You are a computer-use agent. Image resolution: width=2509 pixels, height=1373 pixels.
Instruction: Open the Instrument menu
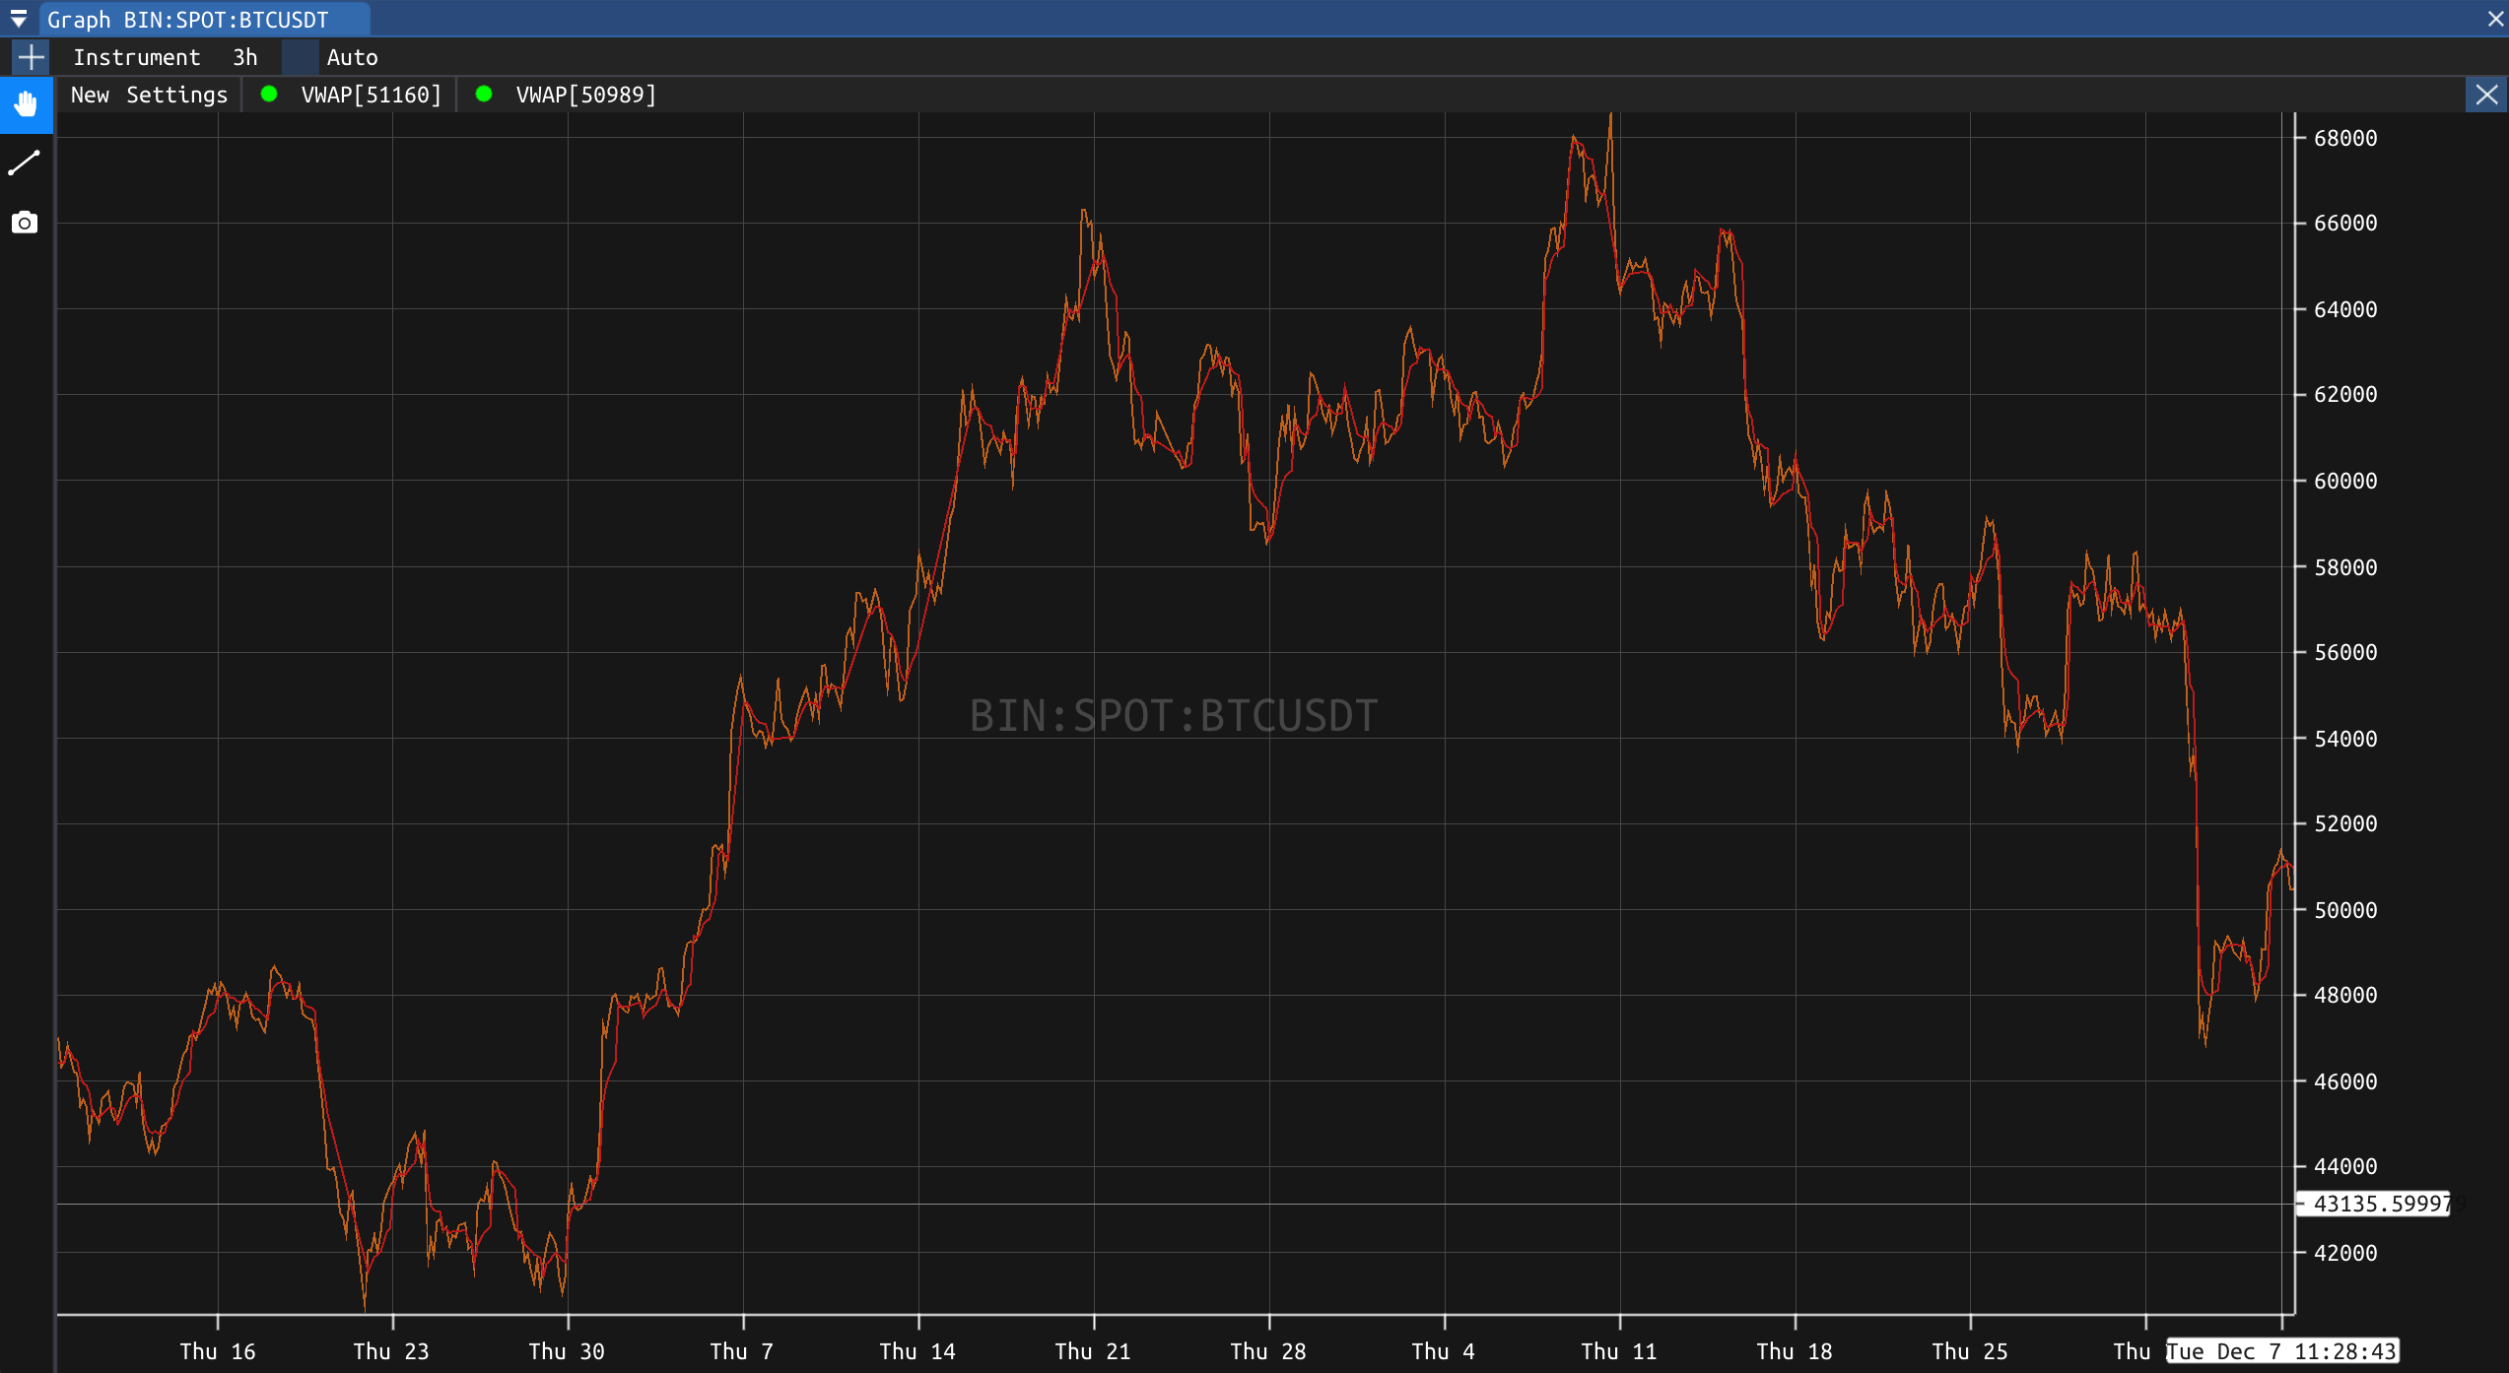[x=136, y=57]
